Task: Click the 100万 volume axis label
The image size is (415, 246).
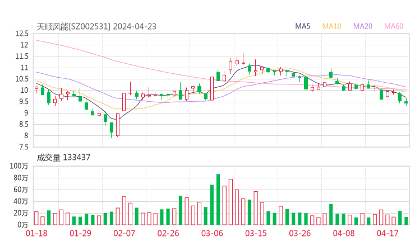Action: click(19, 166)
